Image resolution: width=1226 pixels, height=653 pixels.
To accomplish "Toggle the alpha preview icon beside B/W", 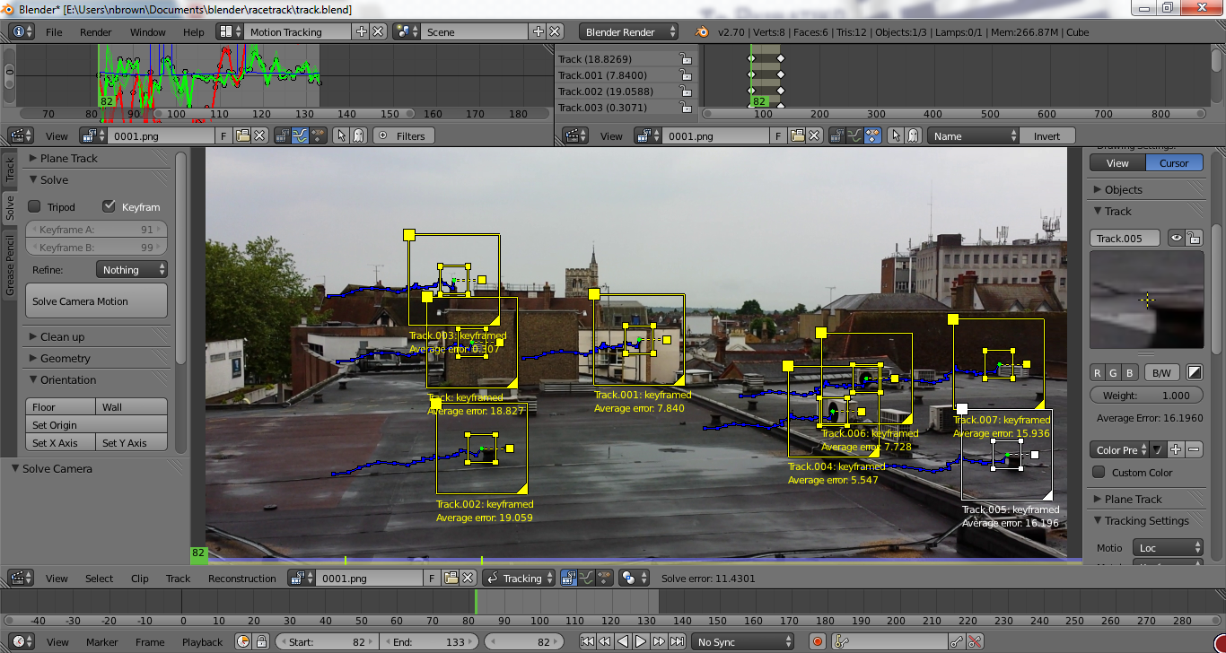I will point(1194,372).
